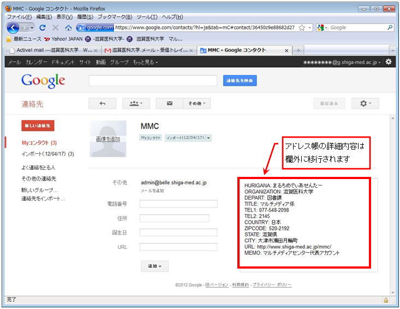
Task: Open ドキュメント in the Google bar
Action: [x=63, y=62]
